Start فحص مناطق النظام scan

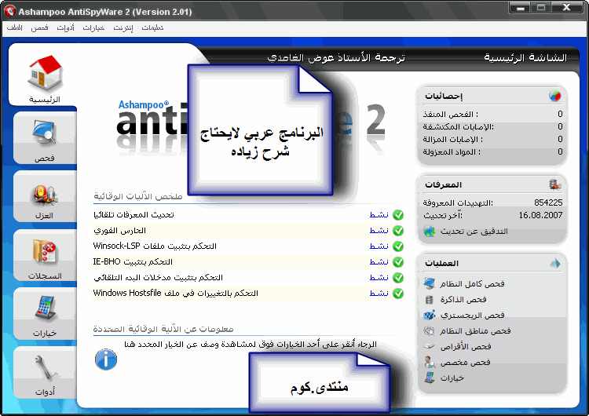point(475,330)
